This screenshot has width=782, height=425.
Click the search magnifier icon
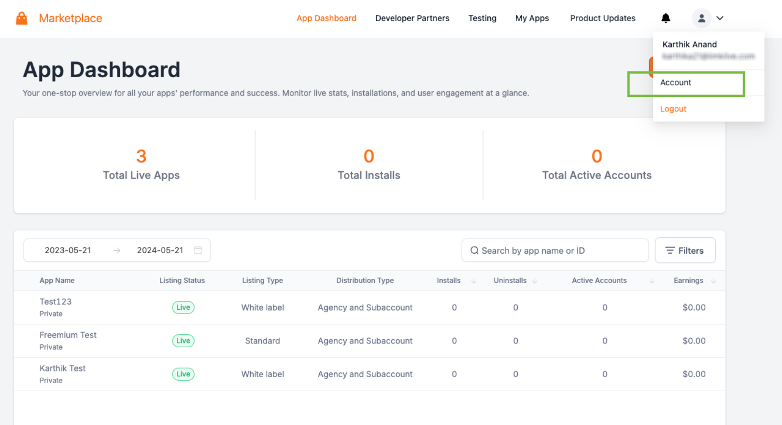tap(474, 250)
